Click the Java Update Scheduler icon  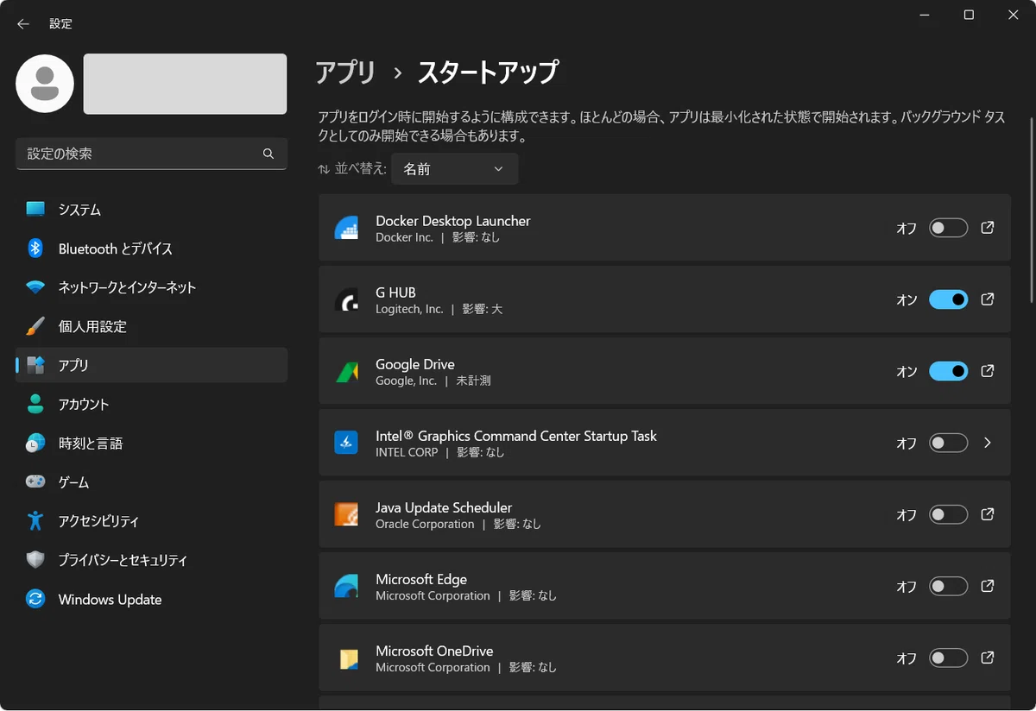pos(346,515)
